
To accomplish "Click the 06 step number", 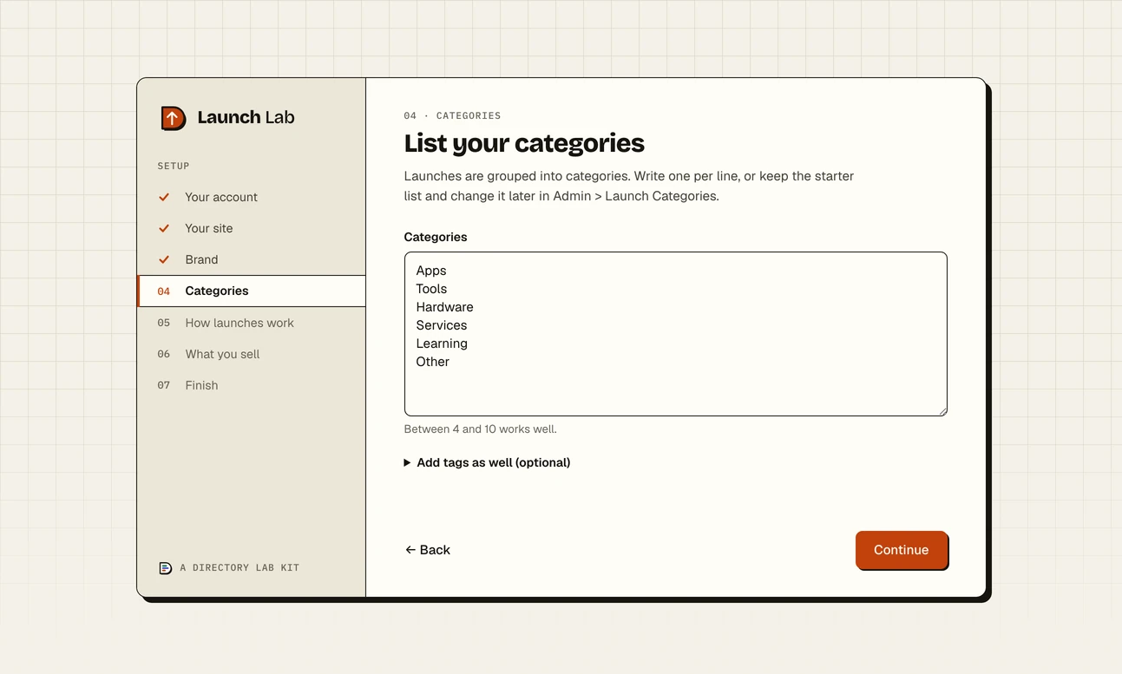I will (164, 354).
